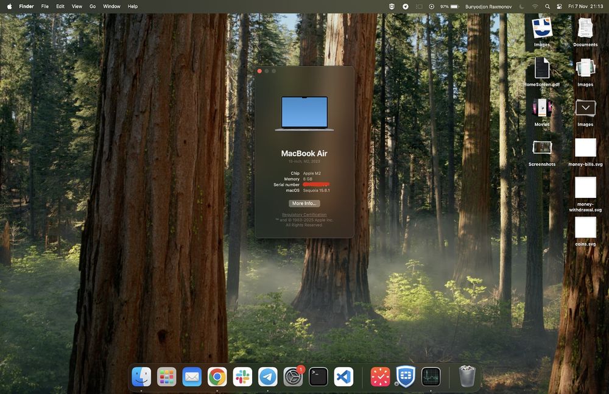Launch Activity Monitor from the Dock
Image resolution: width=609 pixels, height=394 pixels.
(x=431, y=376)
